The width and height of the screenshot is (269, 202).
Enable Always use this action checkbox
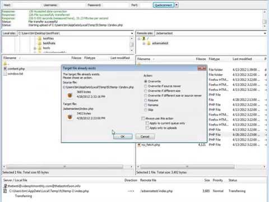[143, 118]
